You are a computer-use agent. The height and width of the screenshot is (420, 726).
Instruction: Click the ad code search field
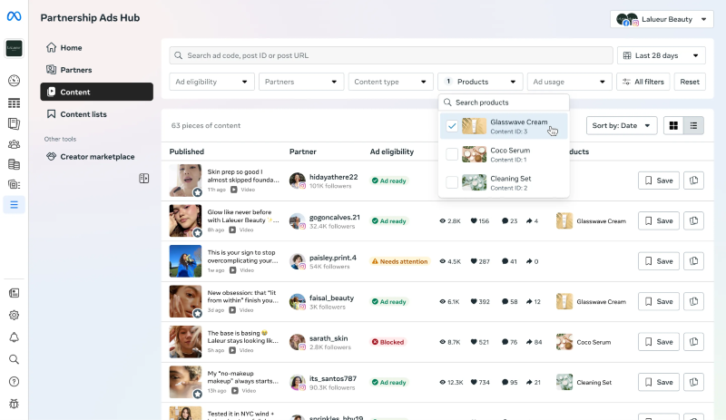391,55
